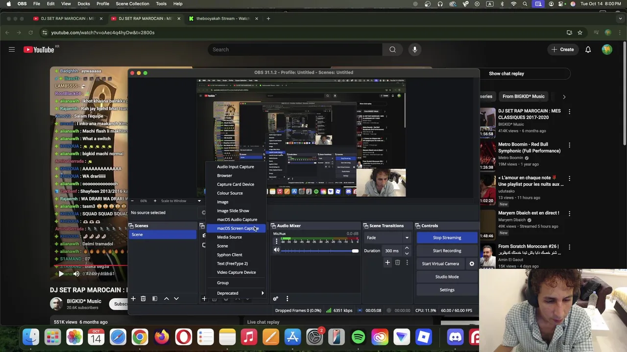Viewport: 627px width, 352px height.
Task: Open Mic/Aux three-dot options menu
Action: click(276, 242)
